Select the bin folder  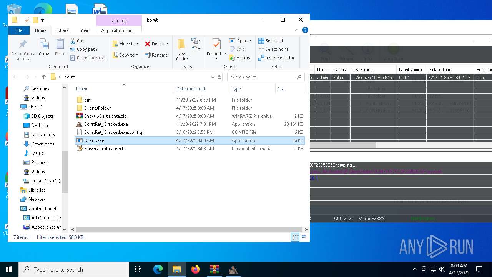point(87,100)
